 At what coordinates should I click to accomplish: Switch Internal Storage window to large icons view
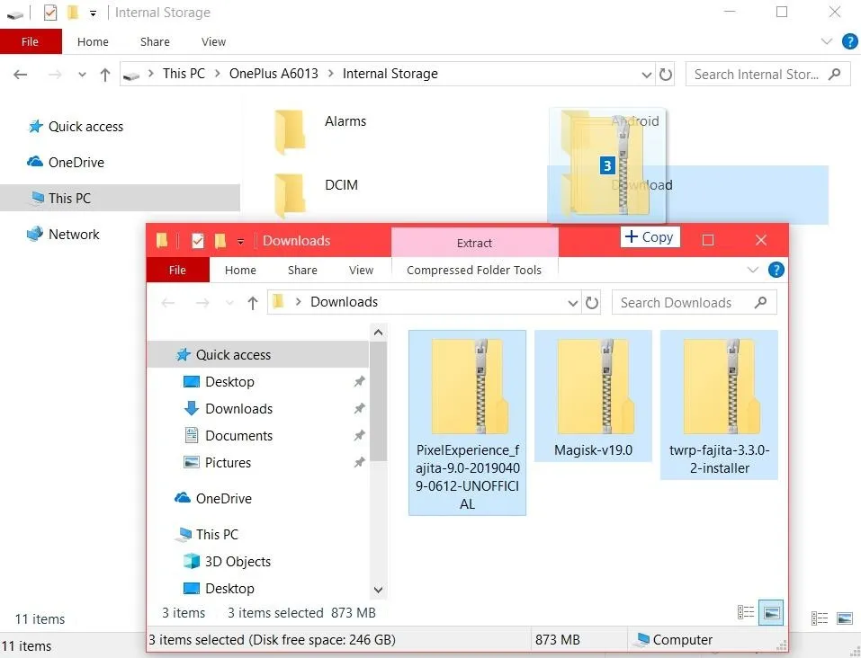845,618
